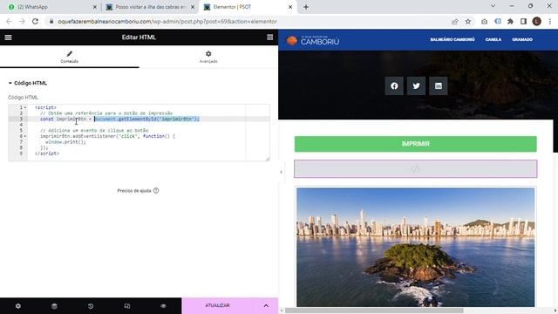The width and height of the screenshot is (558, 314).
Task: Click the Preciso de ajuda link
Action: [x=138, y=191]
